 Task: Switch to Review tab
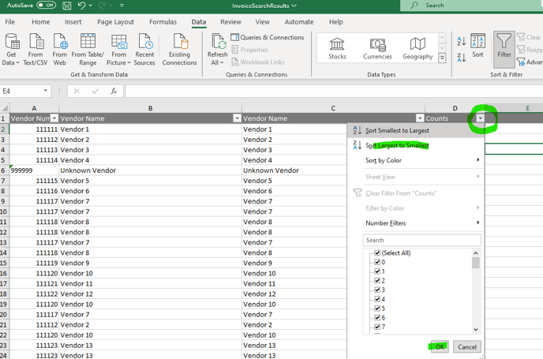point(230,22)
